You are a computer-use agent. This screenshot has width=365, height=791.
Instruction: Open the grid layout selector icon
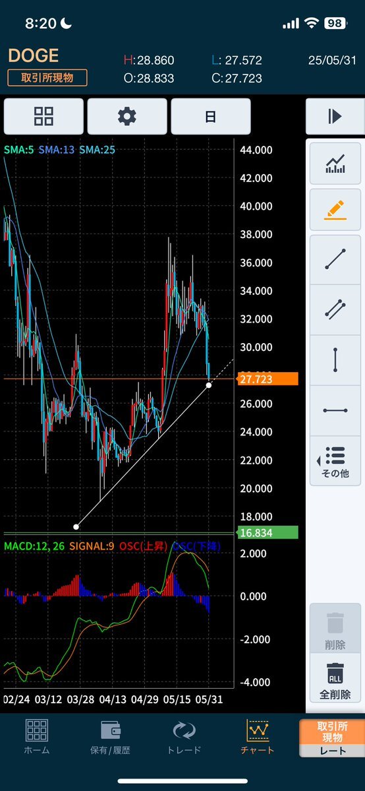(x=44, y=117)
